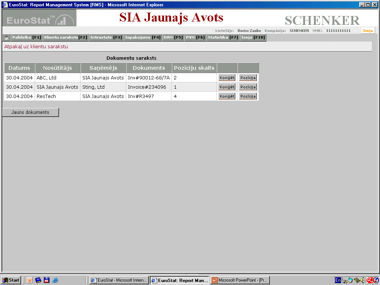The image size is (380, 285).
Task: Click the blue book quick launch icon
Action: 38,280
